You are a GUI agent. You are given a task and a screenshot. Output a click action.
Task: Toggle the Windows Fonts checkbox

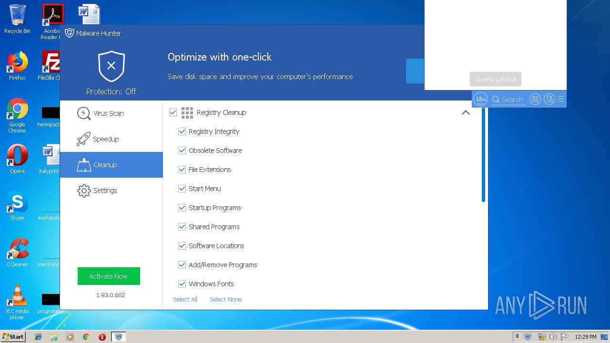(182, 284)
